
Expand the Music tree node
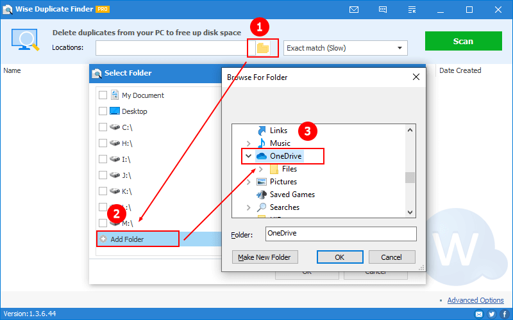click(249, 143)
